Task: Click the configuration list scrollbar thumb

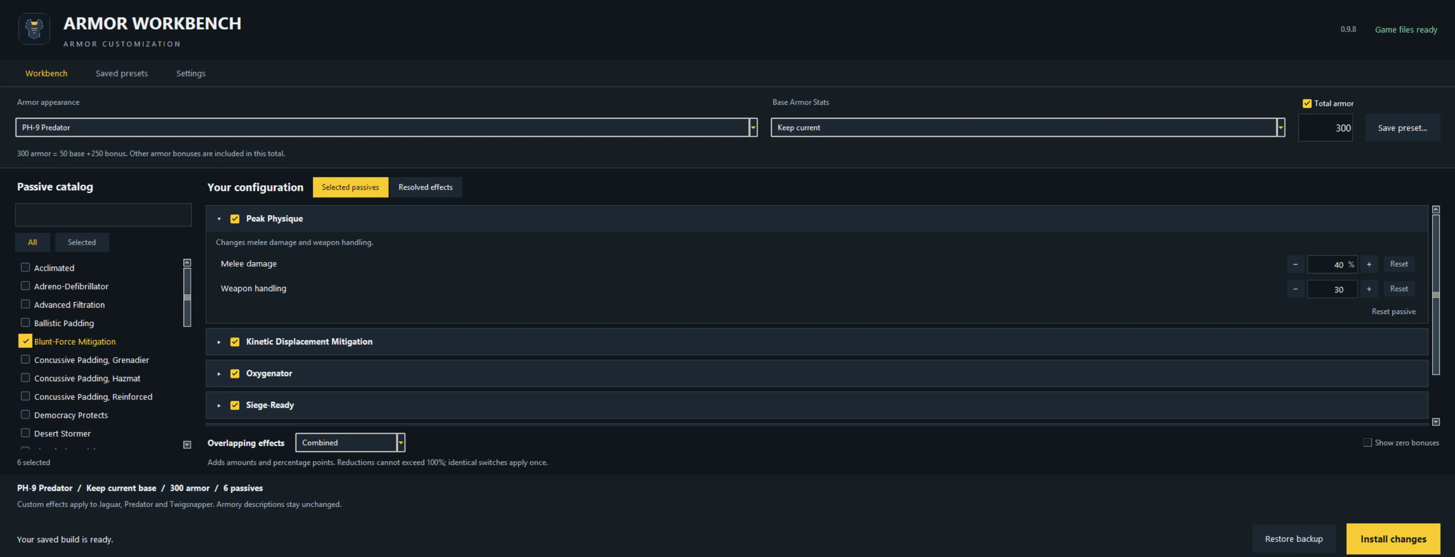Action: [x=1436, y=295]
